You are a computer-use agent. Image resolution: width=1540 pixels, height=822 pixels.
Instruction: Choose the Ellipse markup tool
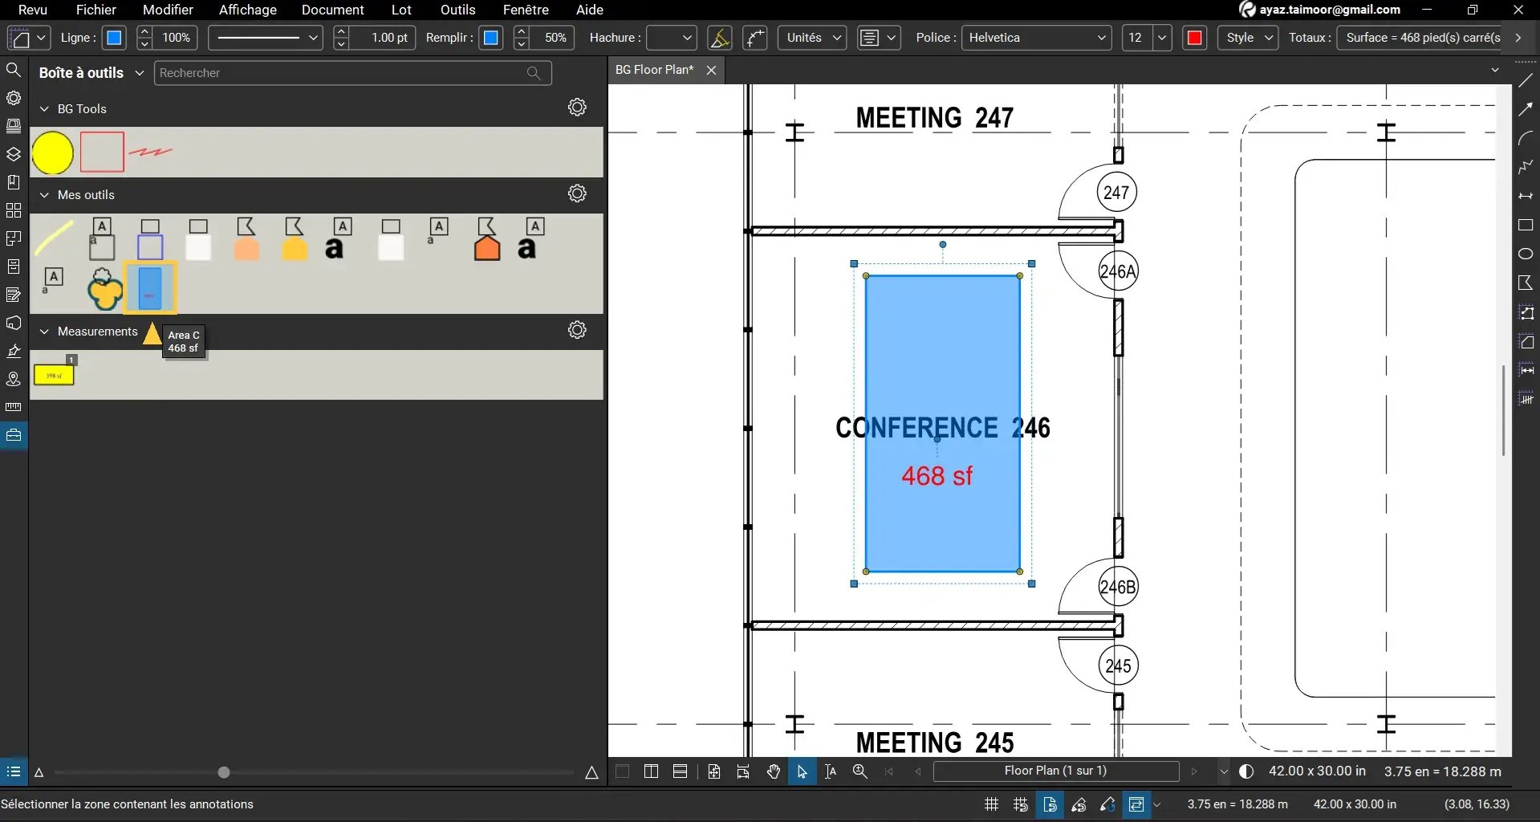(x=1526, y=254)
